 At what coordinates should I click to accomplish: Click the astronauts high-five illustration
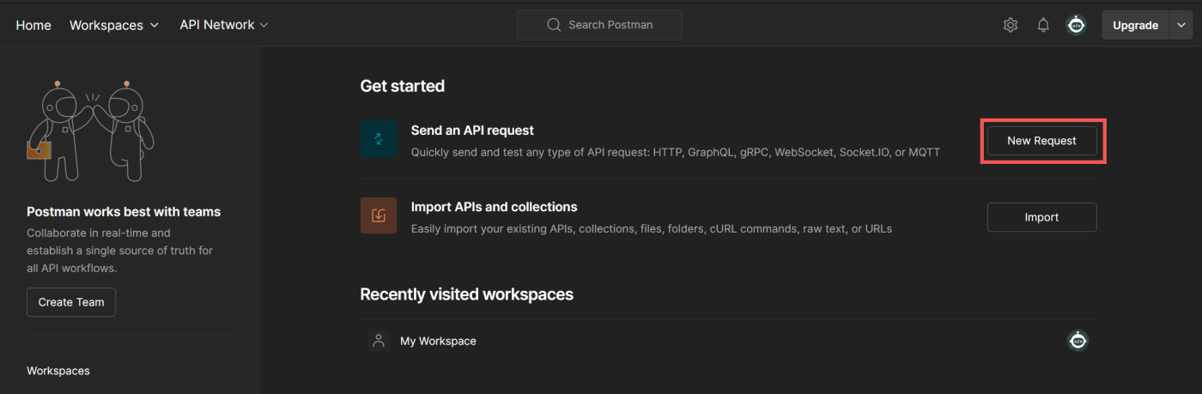[90, 130]
